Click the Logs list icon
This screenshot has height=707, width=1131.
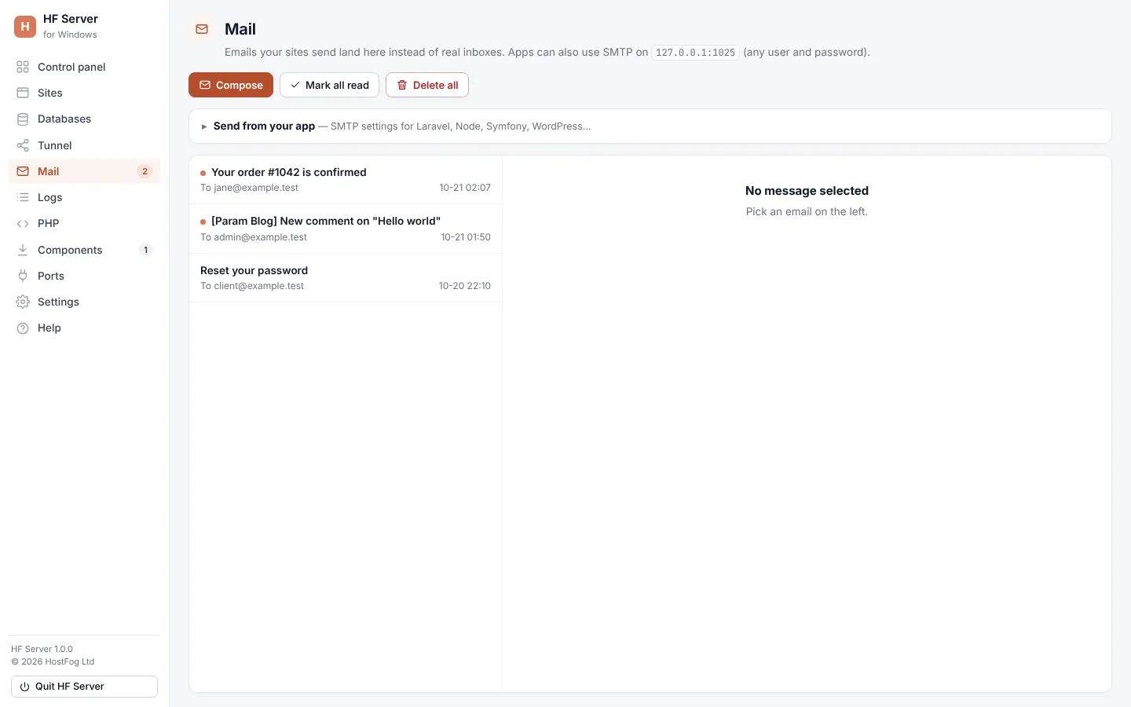tap(23, 197)
